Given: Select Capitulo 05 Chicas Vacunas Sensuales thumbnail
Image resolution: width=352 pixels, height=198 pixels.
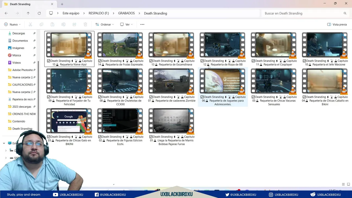Looking at the screenshot, I should click(274, 81).
